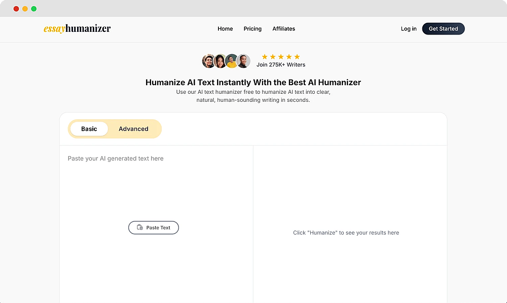Click the first writer avatar
The height and width of the screenshot is (303, 507).
pyautogui.click(x=208, y=61)
